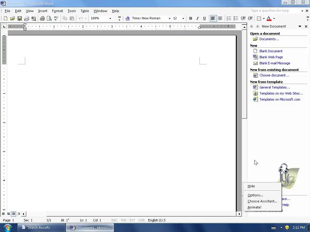
Task: Open Print Preview from the toolbar
Action: tap(49, 18)
